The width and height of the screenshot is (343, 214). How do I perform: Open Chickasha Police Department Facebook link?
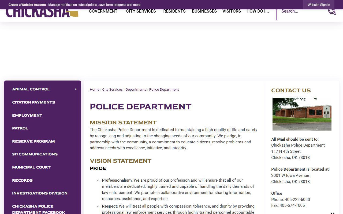click(39, 209)
